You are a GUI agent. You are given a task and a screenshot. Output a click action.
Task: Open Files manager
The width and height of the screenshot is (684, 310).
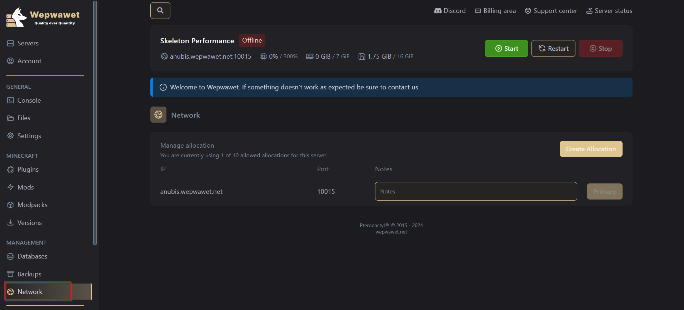(x=19, y=118)
